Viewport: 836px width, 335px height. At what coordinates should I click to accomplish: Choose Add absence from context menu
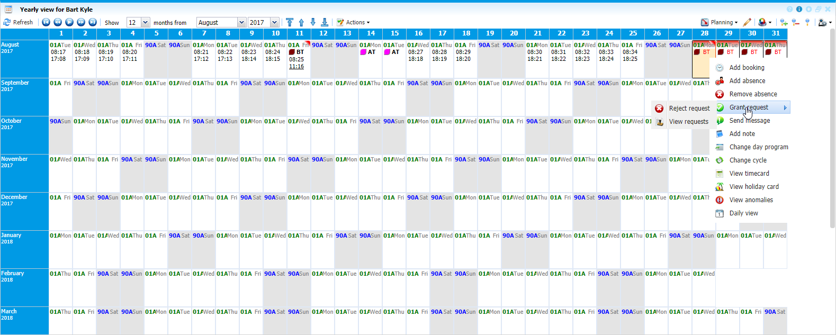(x=747, y=81)
